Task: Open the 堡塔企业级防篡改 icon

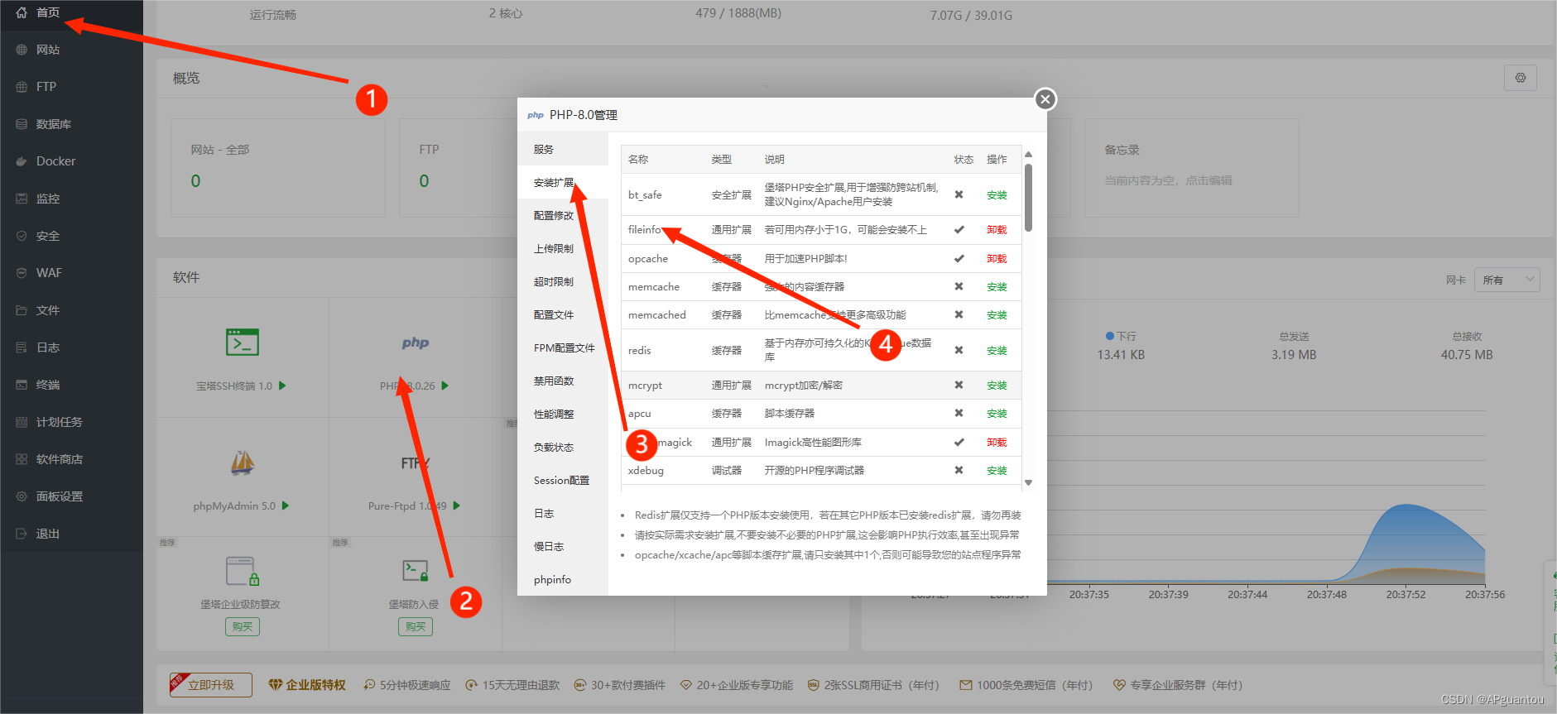Action: [243, 571]
